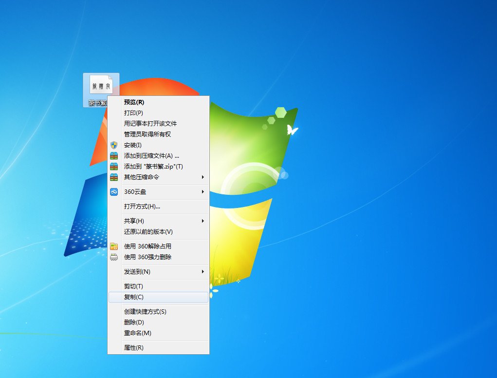Expand the 发送到(N) submenu arrow

(x=204, y=271)
